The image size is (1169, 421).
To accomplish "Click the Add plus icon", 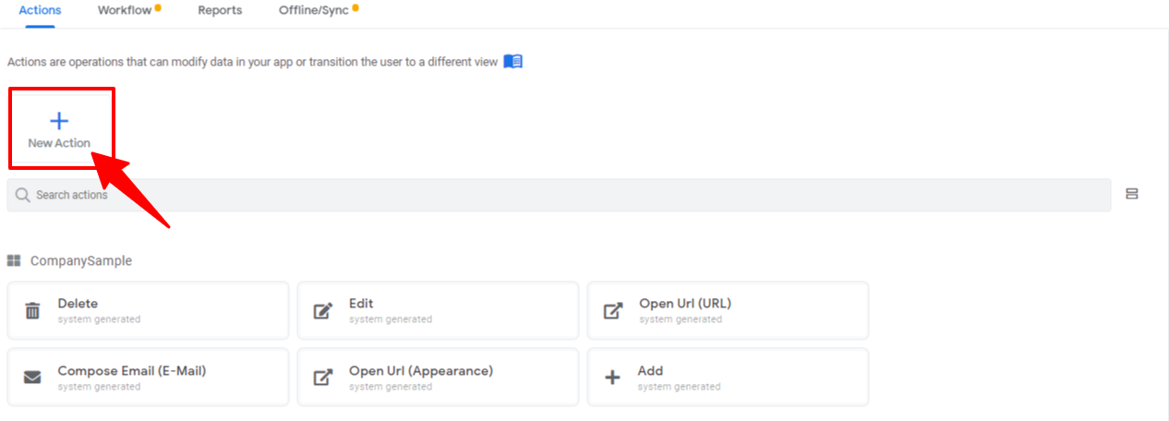I will 612,378.
